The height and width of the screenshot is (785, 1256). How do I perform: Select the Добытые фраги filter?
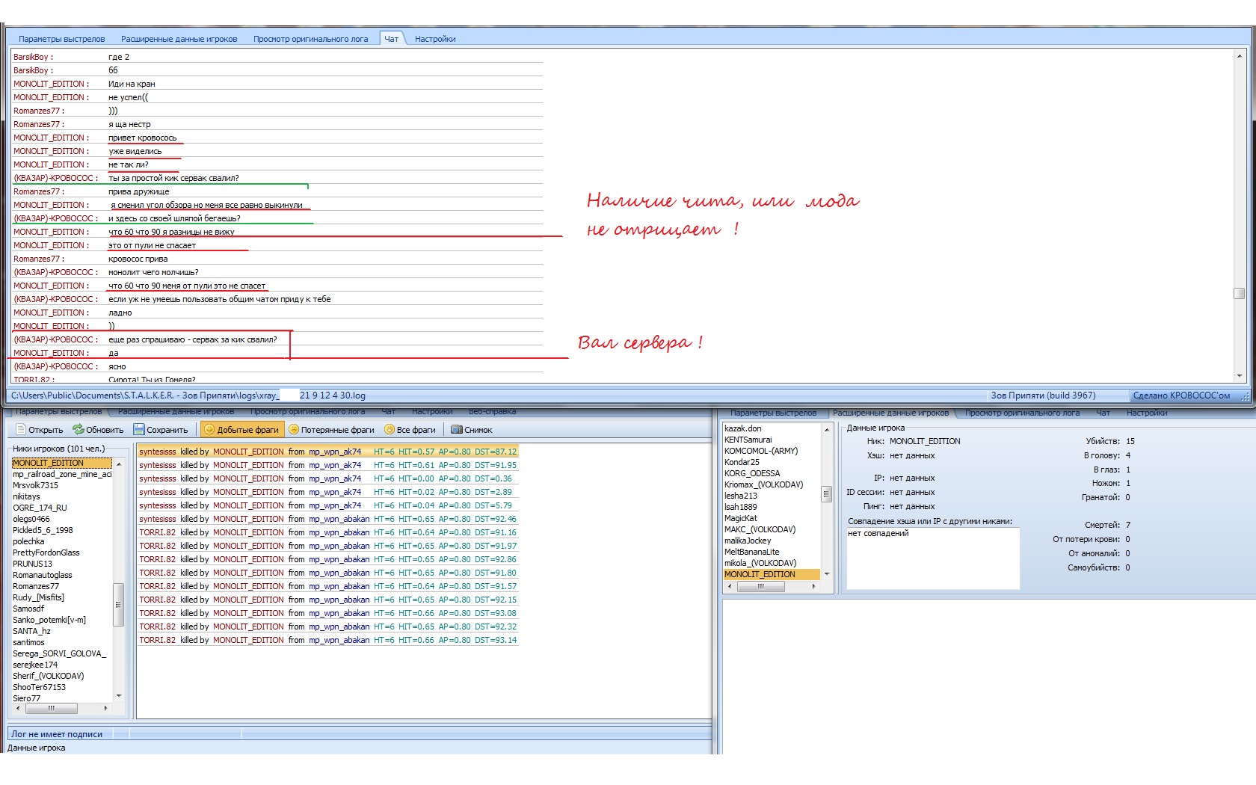pos(241,430)
